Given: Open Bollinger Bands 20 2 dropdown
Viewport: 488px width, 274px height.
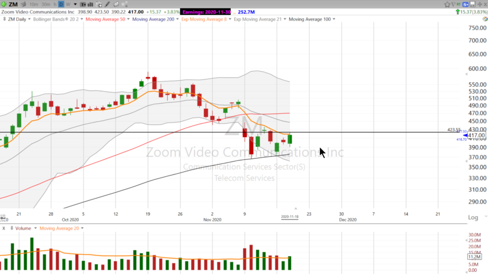Looking at the screenshot, I should coord(82,19).
